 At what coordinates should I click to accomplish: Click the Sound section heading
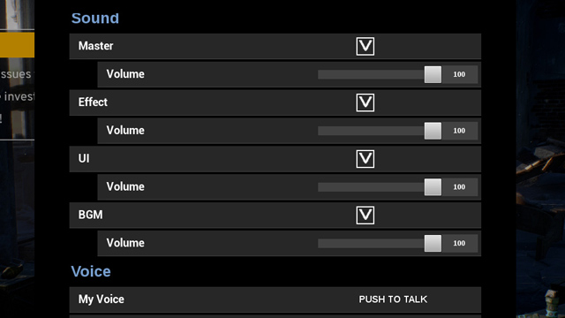coord(95,19)
